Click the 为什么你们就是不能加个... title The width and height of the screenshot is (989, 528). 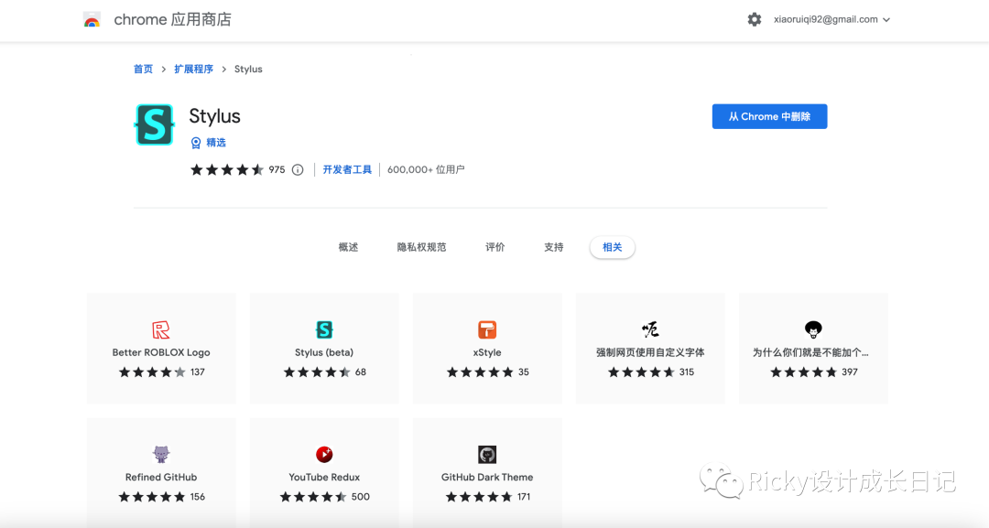[x=810, y=352]
